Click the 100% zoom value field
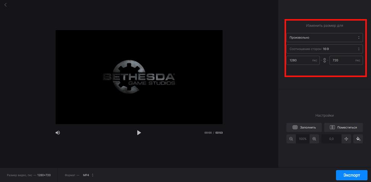Screen dimensions: 371x182 pos(303,139)
